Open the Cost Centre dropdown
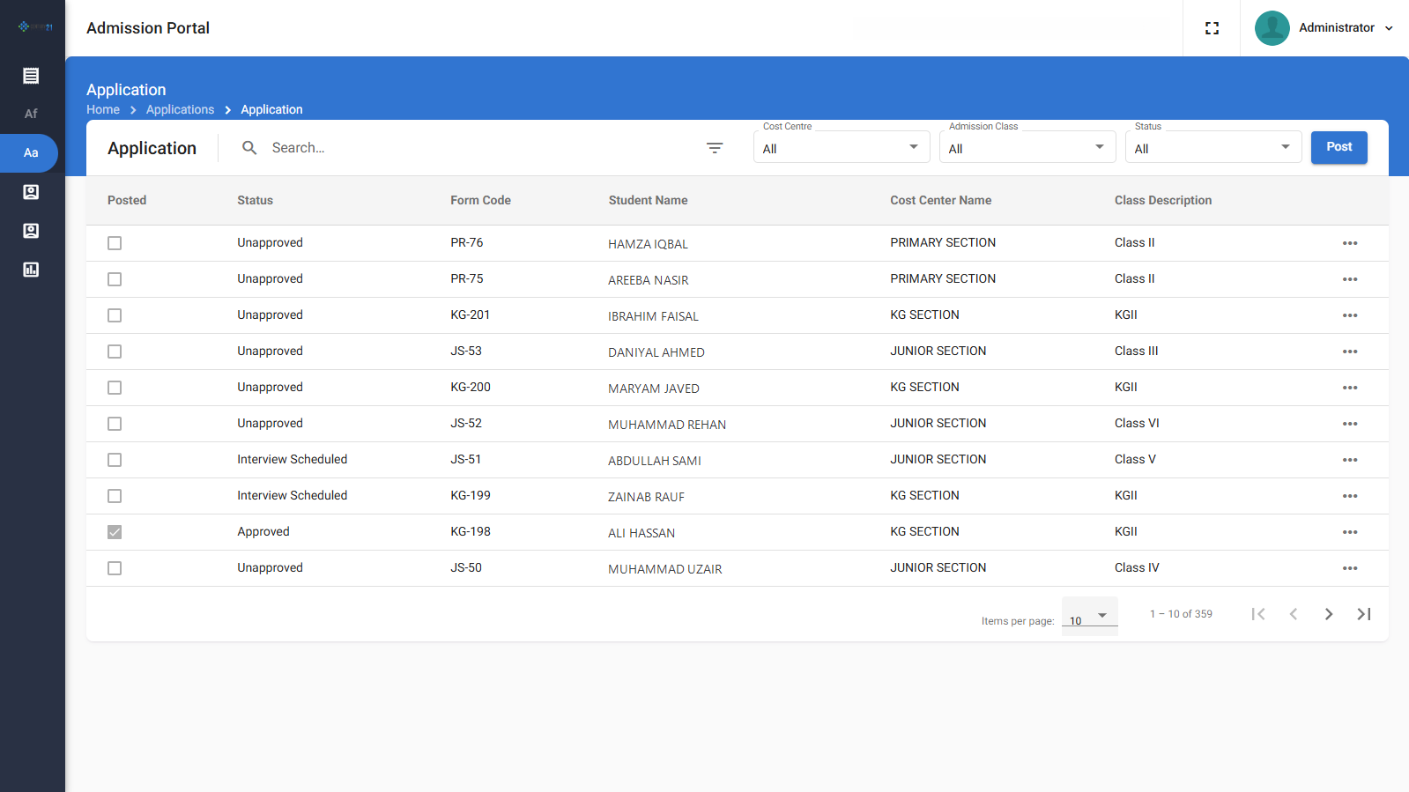 [842, 147]
